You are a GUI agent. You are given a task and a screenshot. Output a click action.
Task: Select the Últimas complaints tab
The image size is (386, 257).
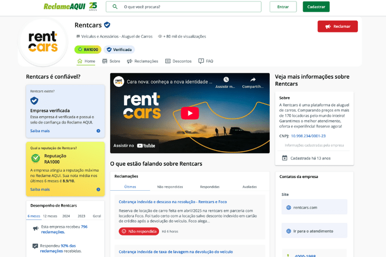[130, 187]
